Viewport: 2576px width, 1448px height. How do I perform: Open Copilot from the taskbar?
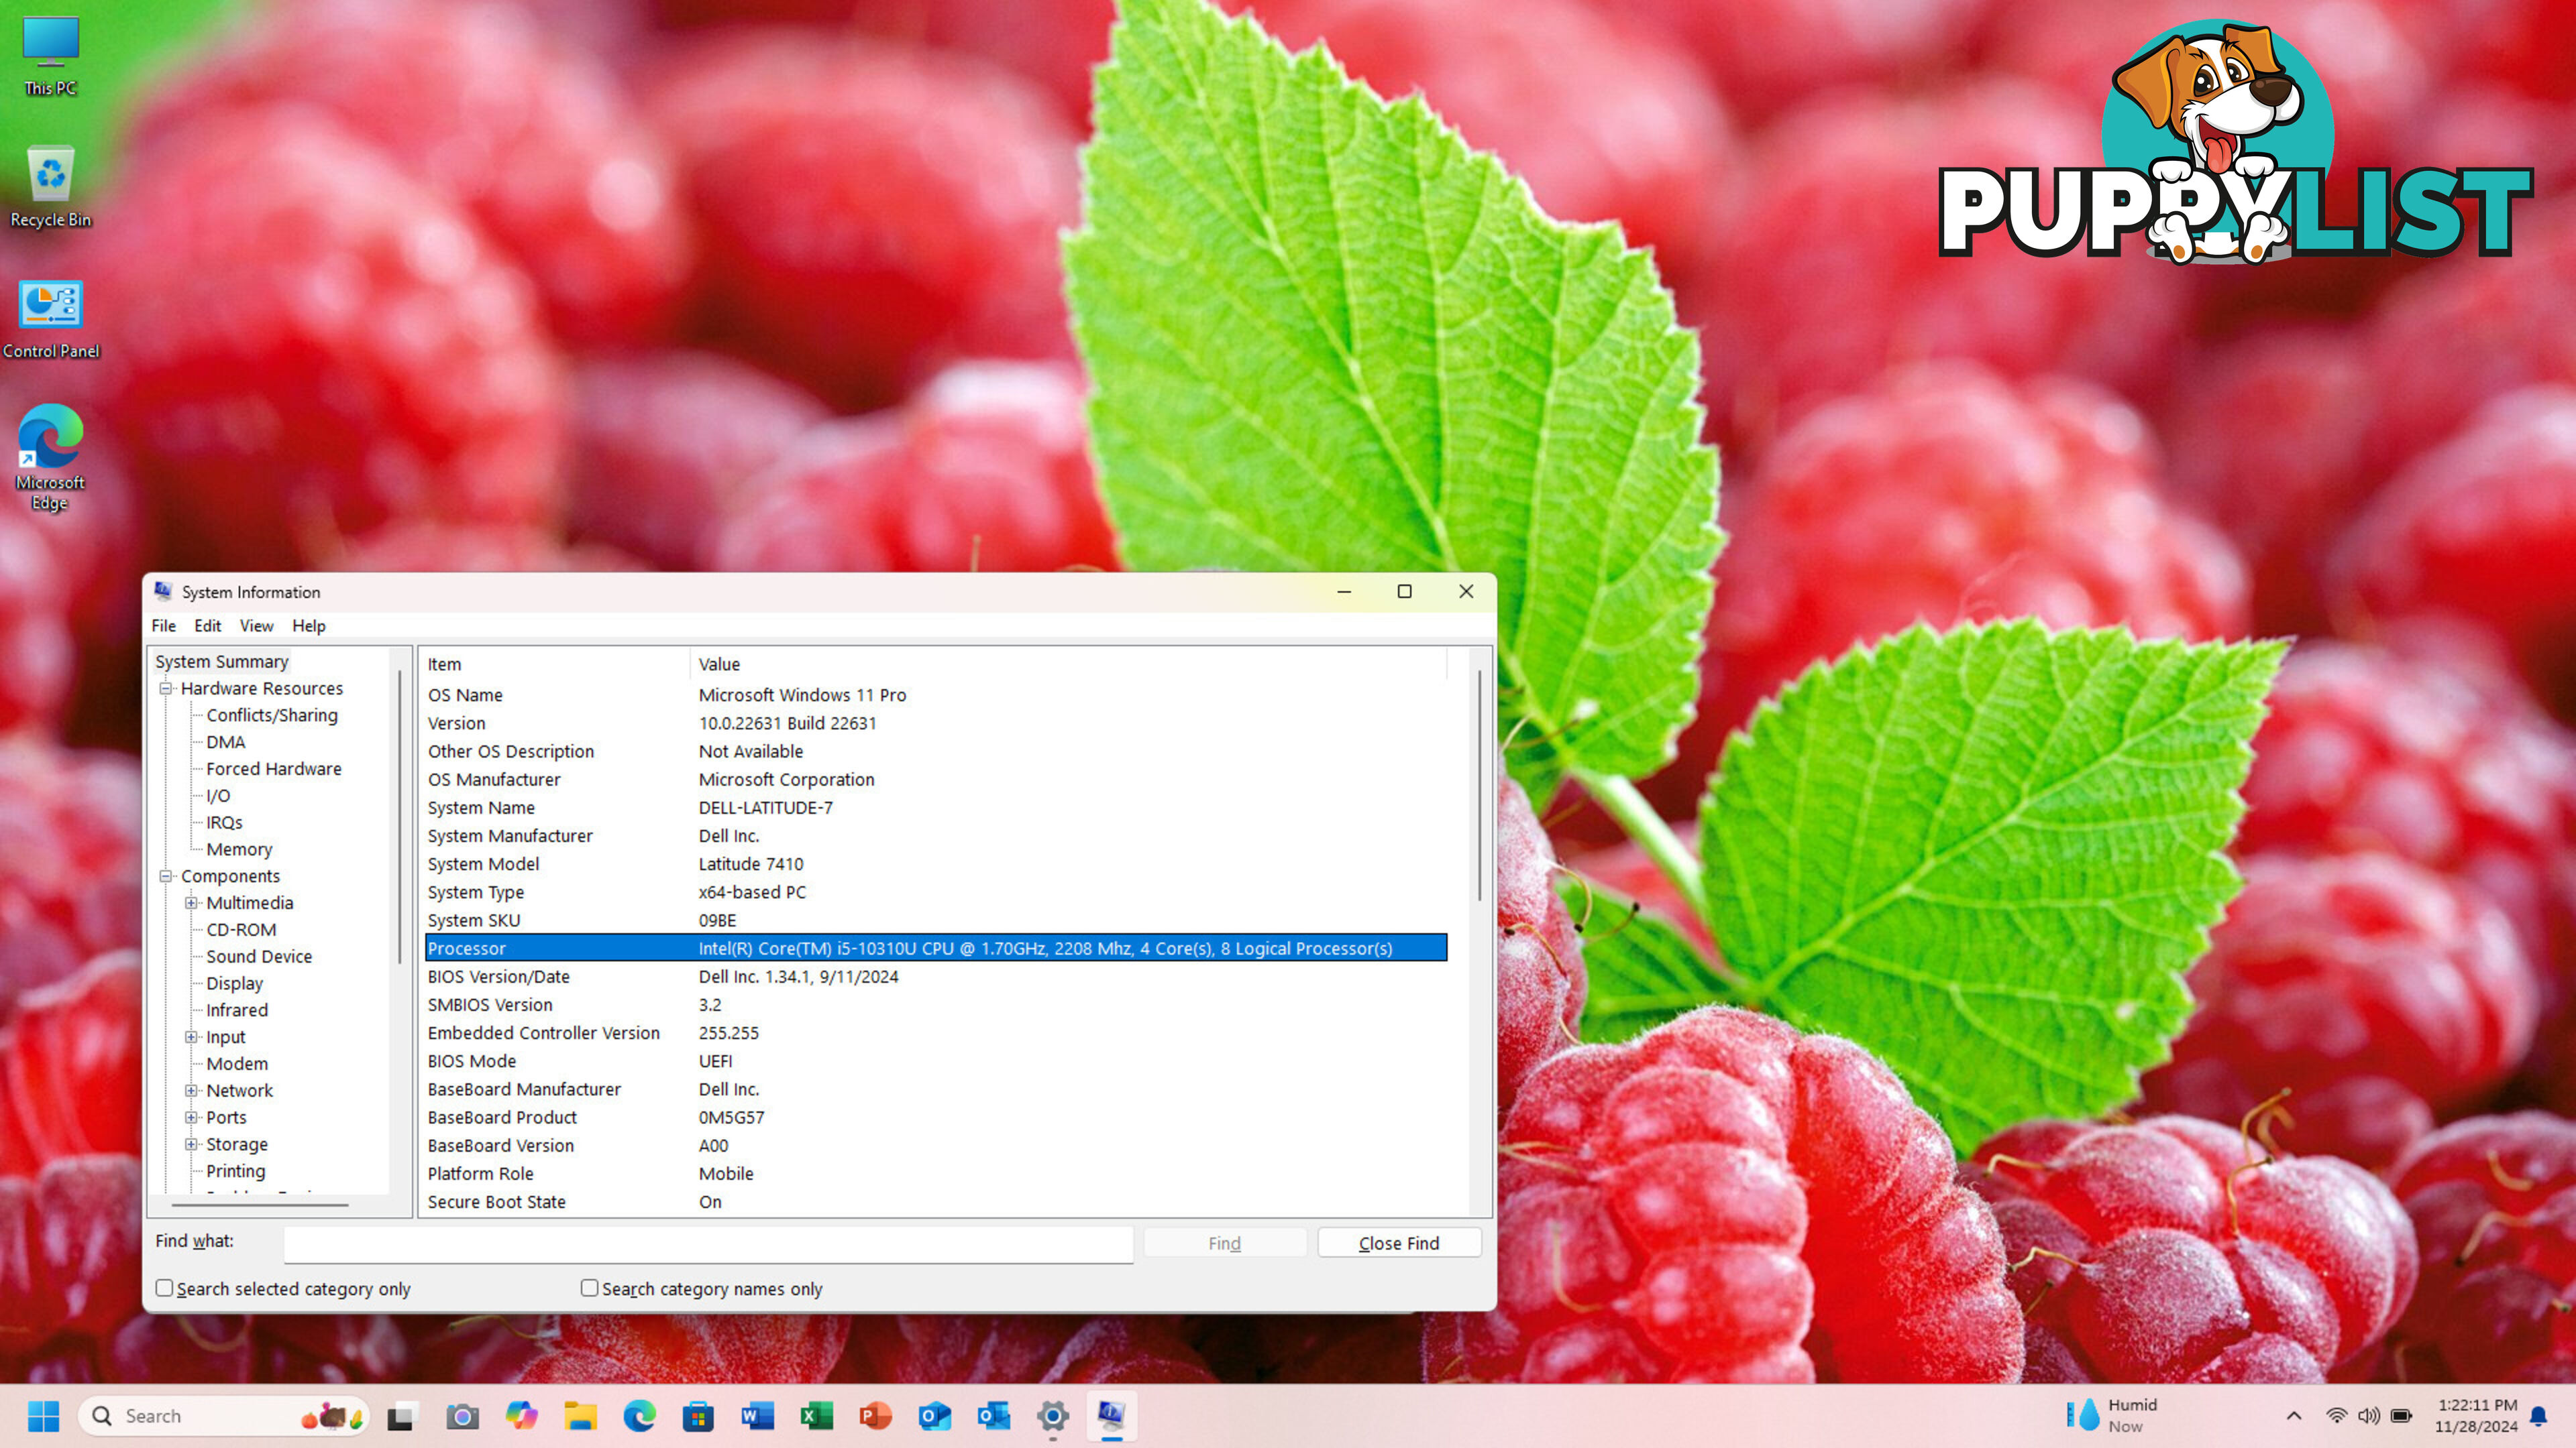coord(521,1416)
